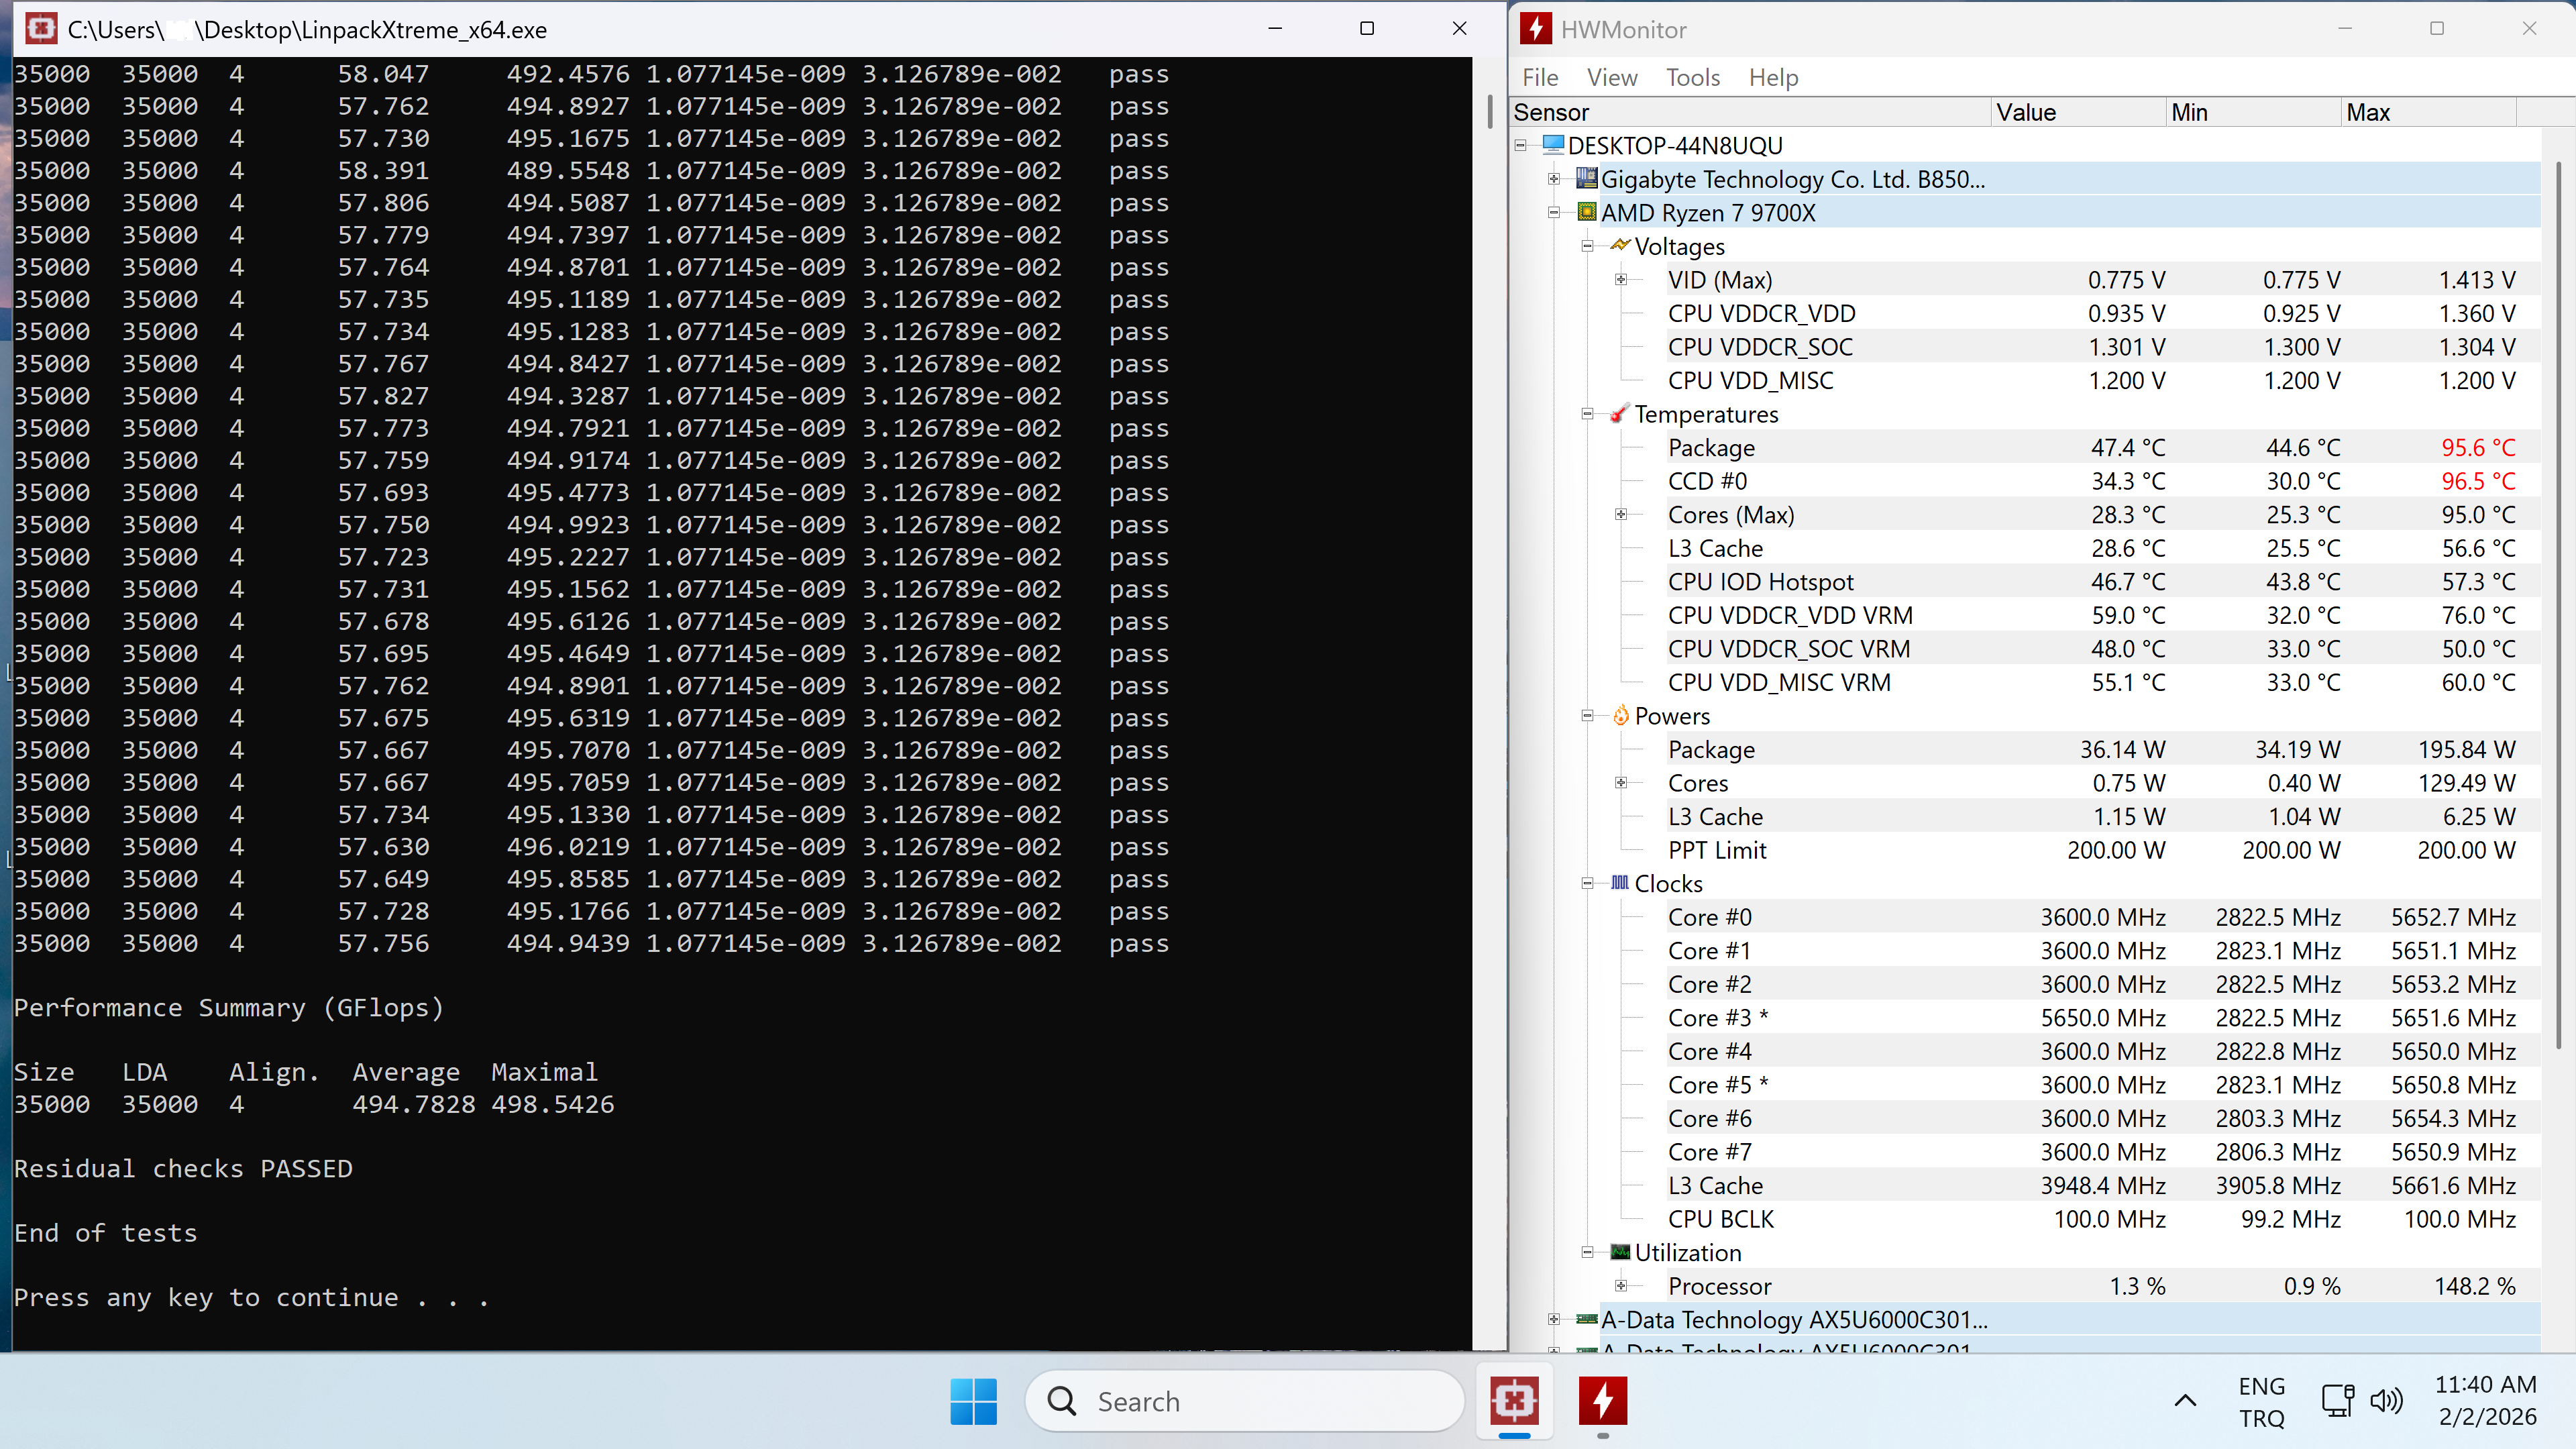Open the Windows Start button

click(973, 1401)
